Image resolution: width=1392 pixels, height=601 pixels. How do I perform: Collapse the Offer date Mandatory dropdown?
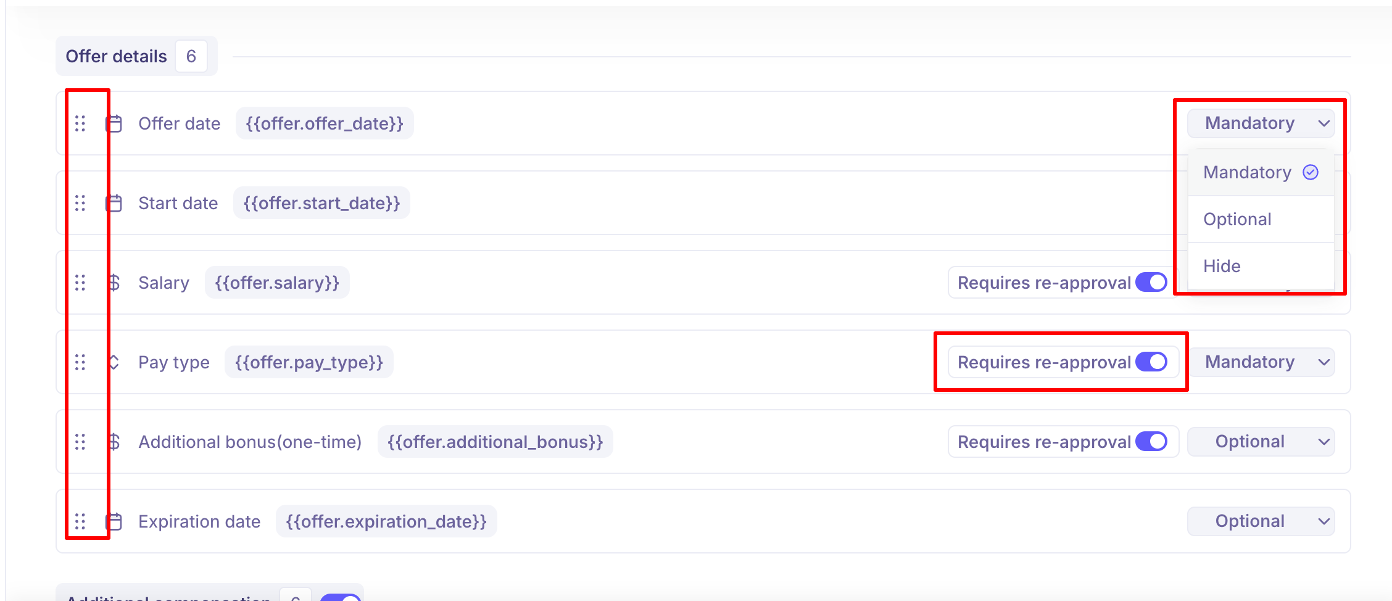click(1261, 123)
